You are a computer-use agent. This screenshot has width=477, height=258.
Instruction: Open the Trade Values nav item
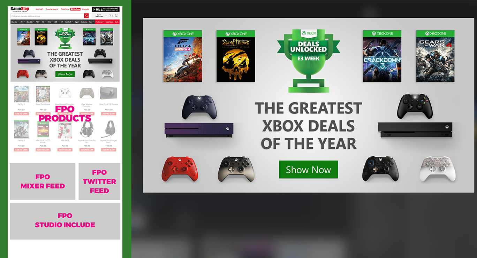[109, 22]
